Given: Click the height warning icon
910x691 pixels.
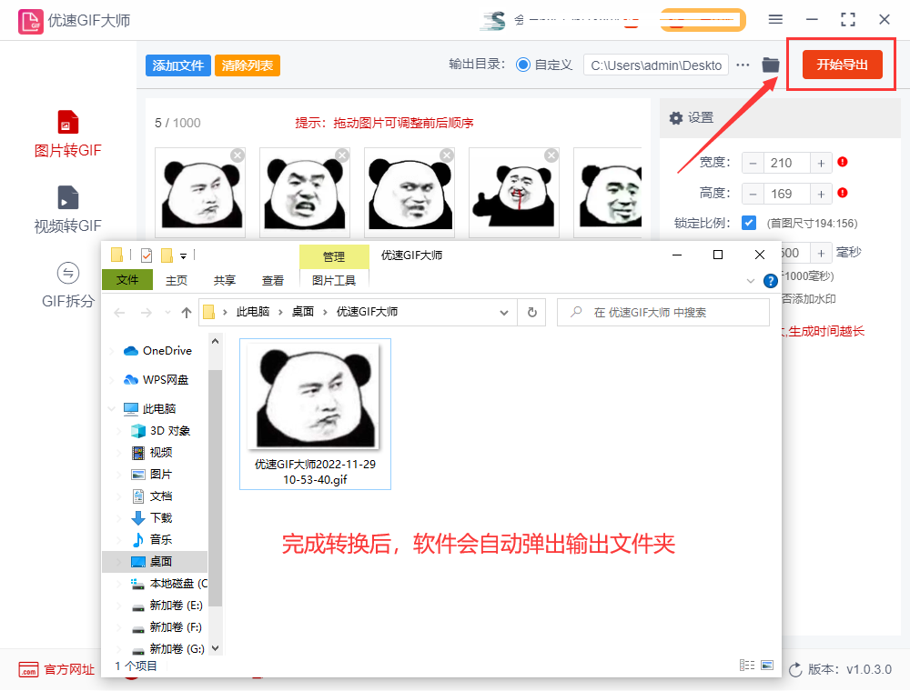Looking at the screenshot, I should pos(843,193).
